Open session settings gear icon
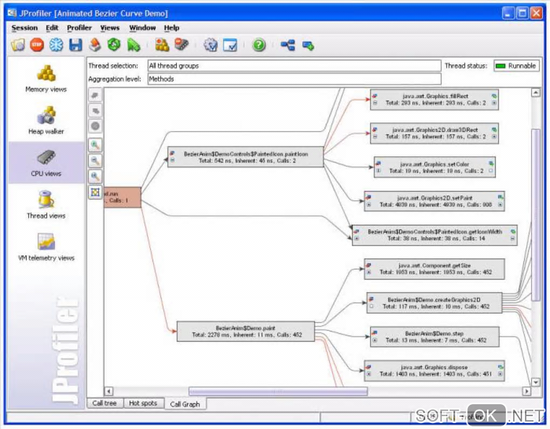The height and width of the screenshot is (429, 550). point(210,45)
